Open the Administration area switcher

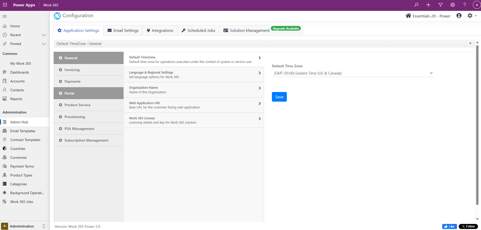pyautogui.click(x=25, y=226)
